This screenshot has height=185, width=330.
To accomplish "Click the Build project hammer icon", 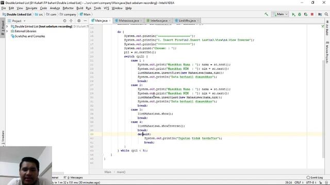I will (x=266, y=14).
